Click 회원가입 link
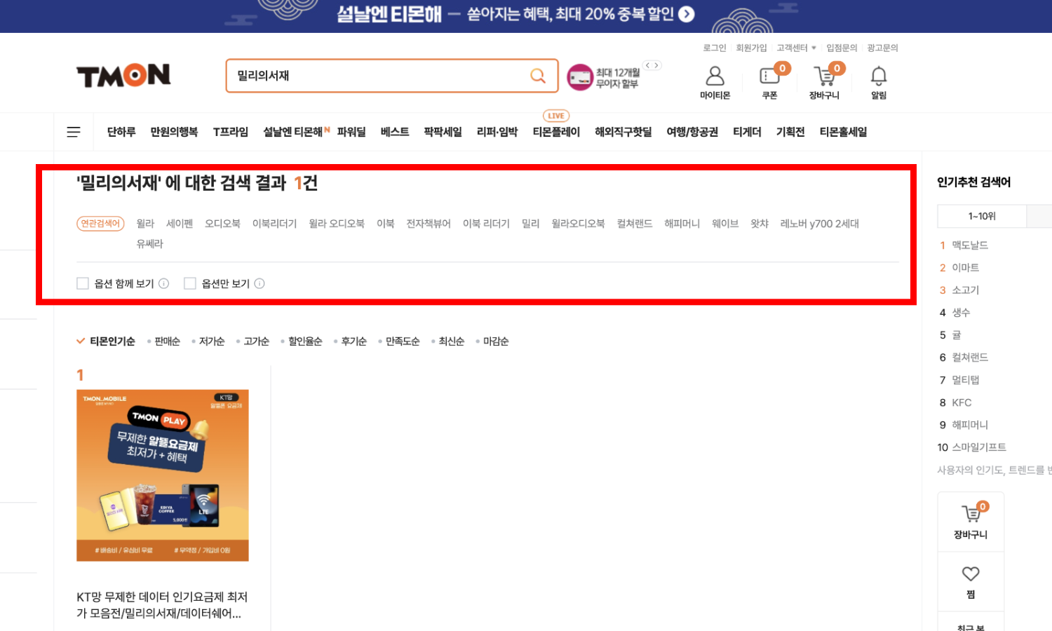 click(x=751, y=48)
